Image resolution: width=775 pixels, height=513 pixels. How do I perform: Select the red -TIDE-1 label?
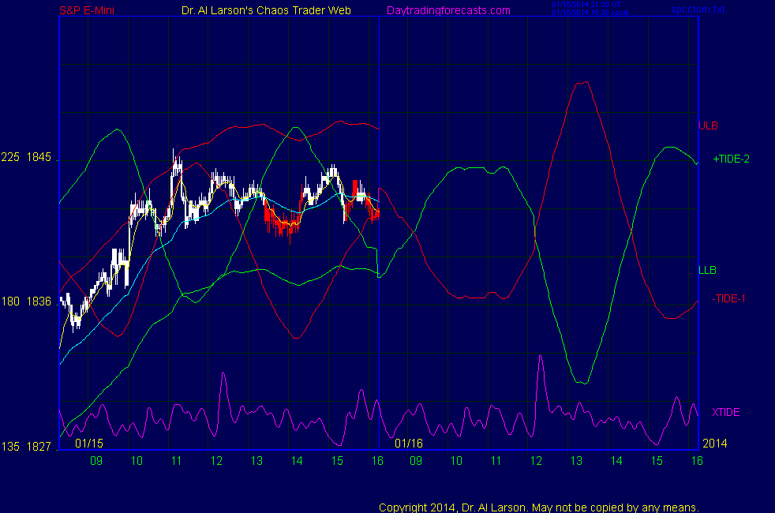coord(728,299)
